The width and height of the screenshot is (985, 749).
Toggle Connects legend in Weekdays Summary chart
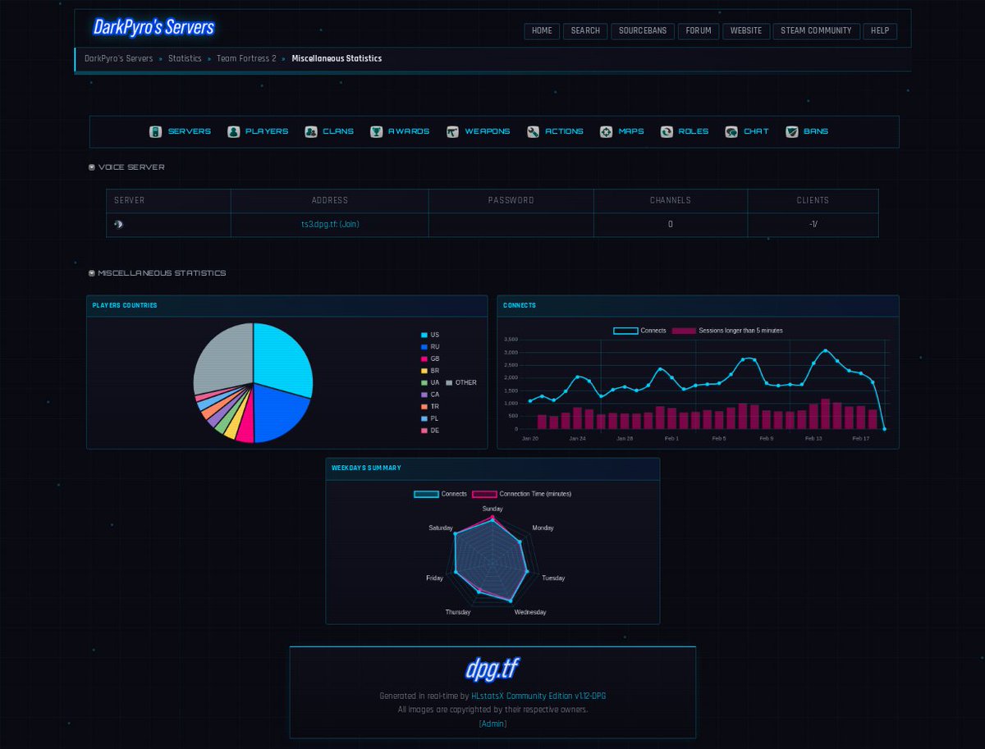click(441, 494)
